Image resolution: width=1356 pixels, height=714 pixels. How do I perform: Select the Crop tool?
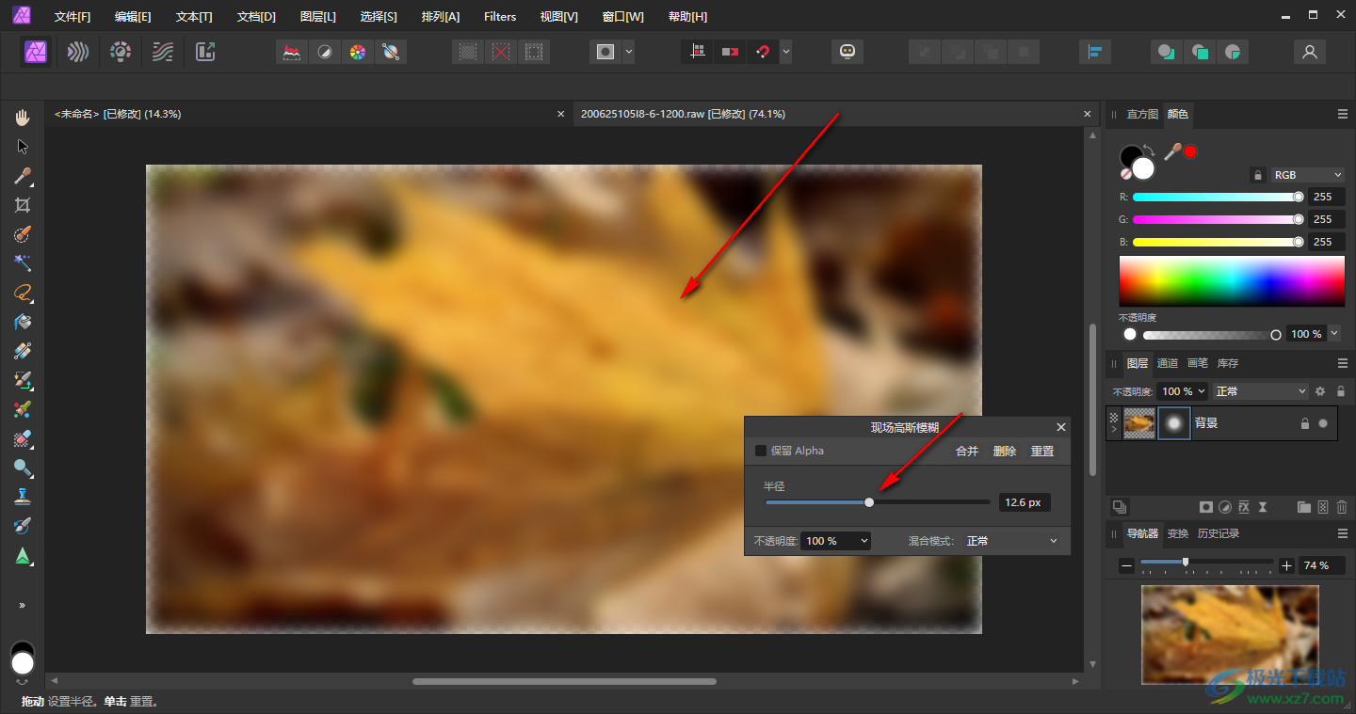pyautogui.click(x=23, y=205)
